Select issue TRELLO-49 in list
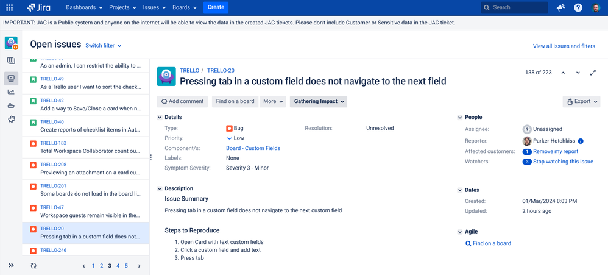608x275 pixels. point(86,83)
